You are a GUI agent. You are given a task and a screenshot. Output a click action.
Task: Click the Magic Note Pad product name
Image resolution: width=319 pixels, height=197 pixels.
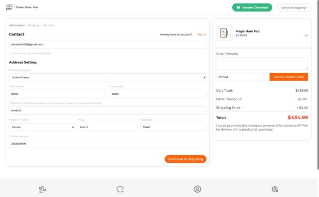[247, 31]
